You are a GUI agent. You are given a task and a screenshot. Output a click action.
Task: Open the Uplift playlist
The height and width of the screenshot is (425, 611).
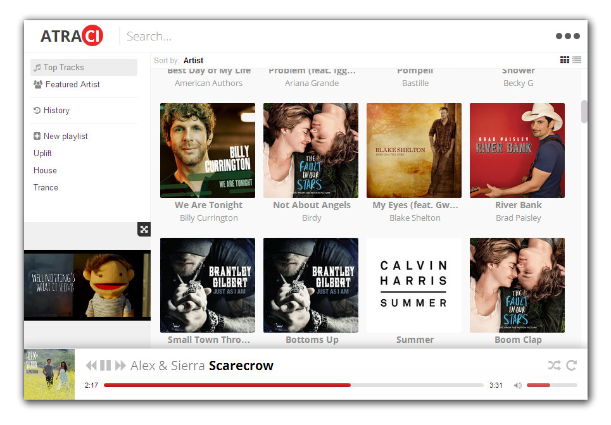pos(42,153)
